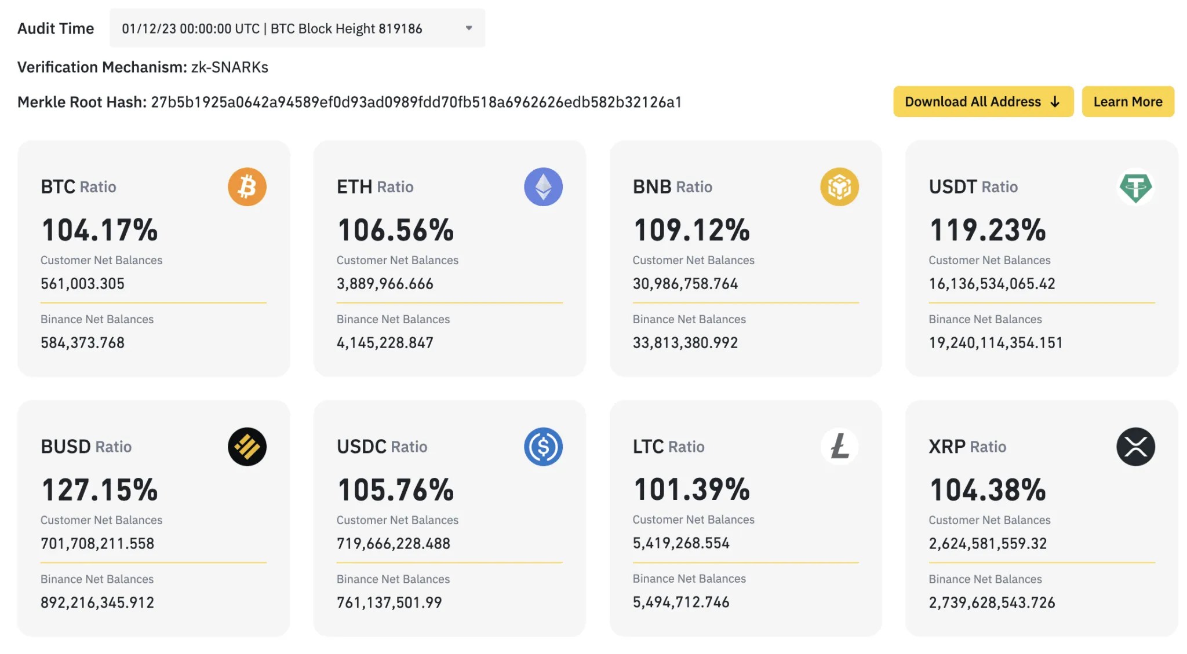The width and height of the screenshot is (1187, 654).
Task: Click BUSD ratio 127.15% value
Action: (100, 490)
